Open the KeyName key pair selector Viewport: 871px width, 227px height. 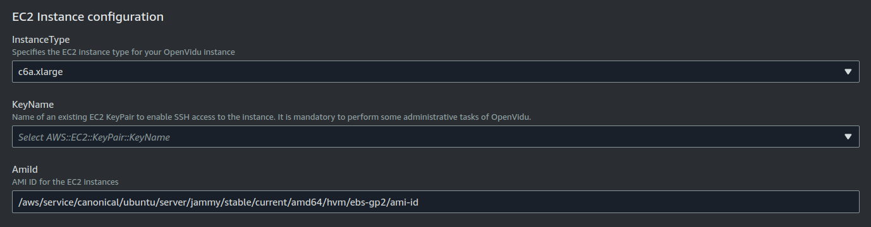pos(435,137)
